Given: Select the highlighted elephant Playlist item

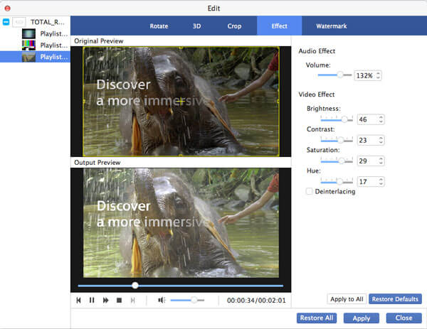Looking at the screenshot, I should click(x=35, y=57).
